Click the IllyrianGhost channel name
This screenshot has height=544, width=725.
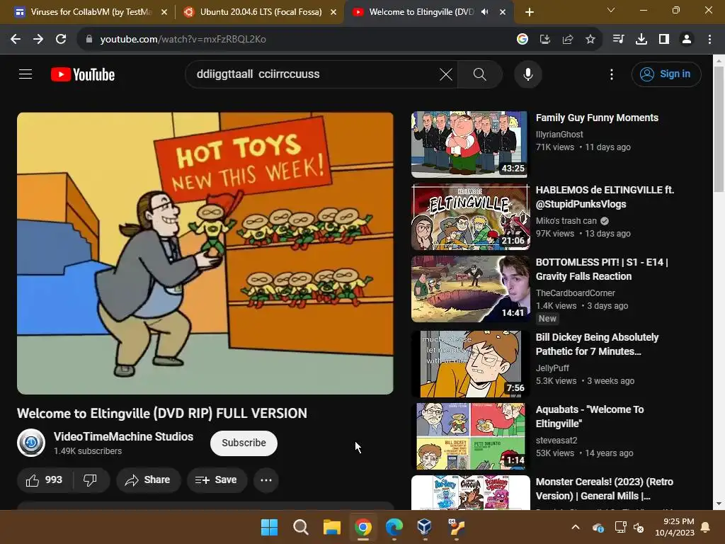pyautogui.click(x=559, y=134)
